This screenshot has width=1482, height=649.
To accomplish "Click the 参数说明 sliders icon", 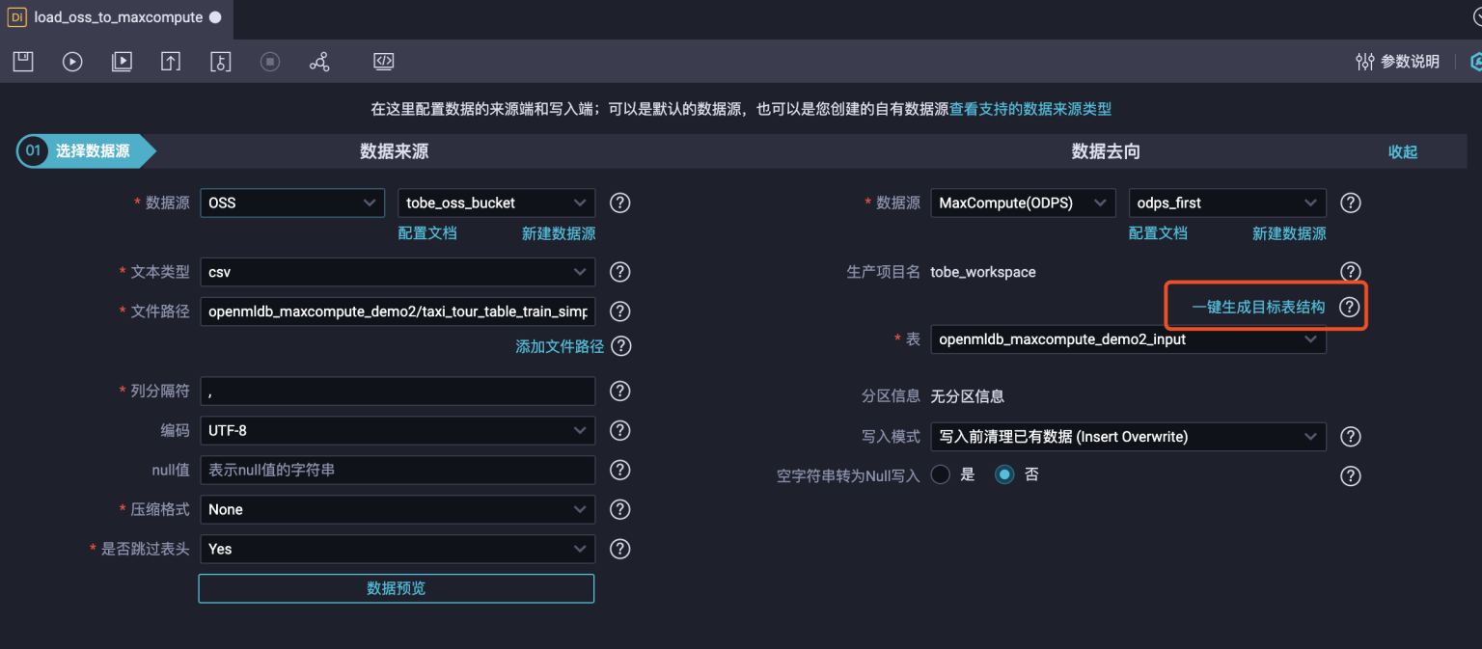I will point(1365,62).
